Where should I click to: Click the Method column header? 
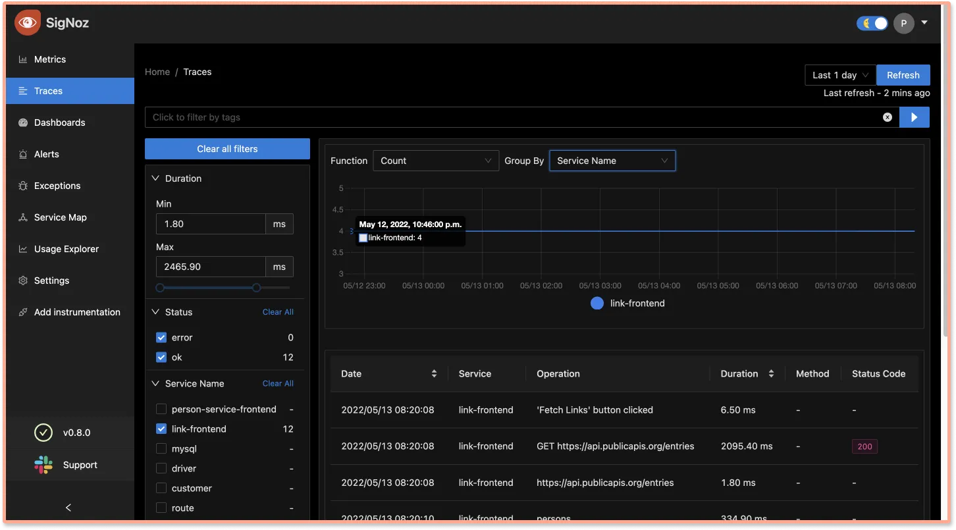click(812, 373)
